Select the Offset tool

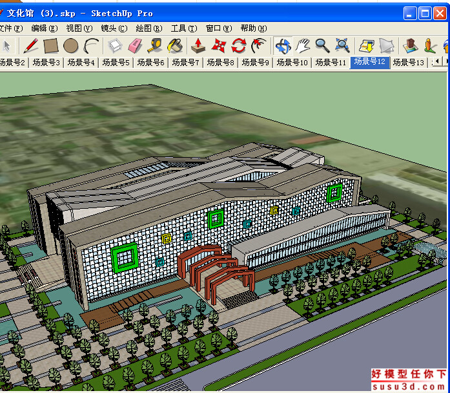259,46
